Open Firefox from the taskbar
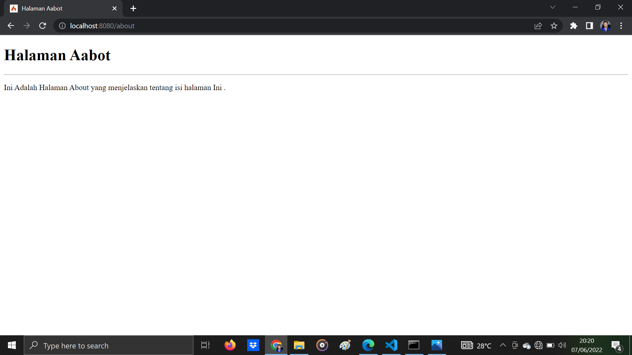This screenshot has height=355, width=632. tap(230, 345)
